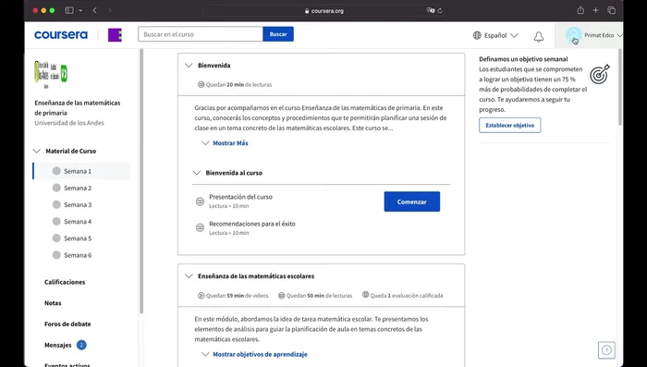This screenshot has height=367, width=647.
Task: Open Presentación del curso reading
Action: [240, 197]
